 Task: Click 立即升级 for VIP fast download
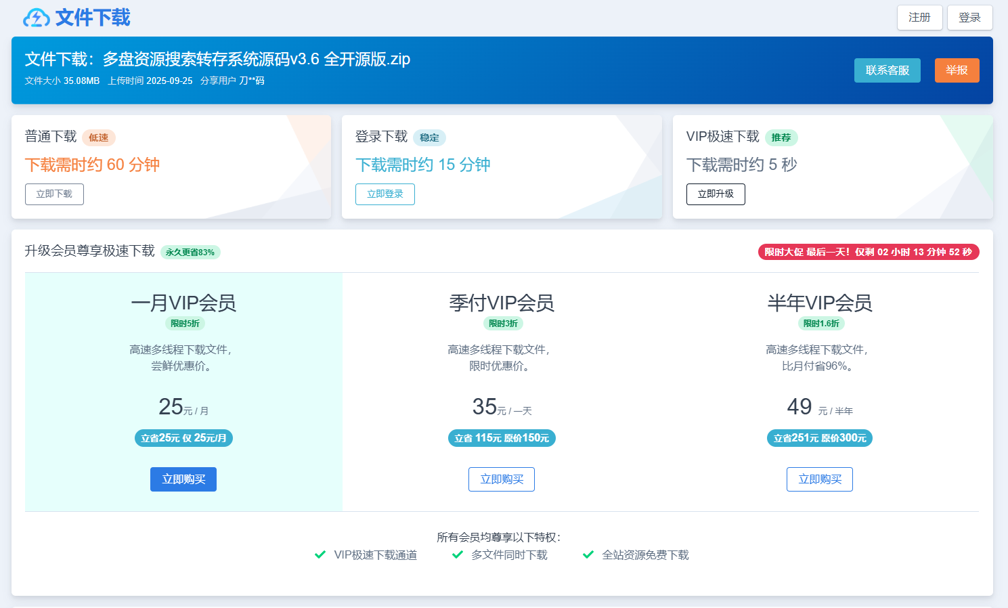click(x=716, y=194)
